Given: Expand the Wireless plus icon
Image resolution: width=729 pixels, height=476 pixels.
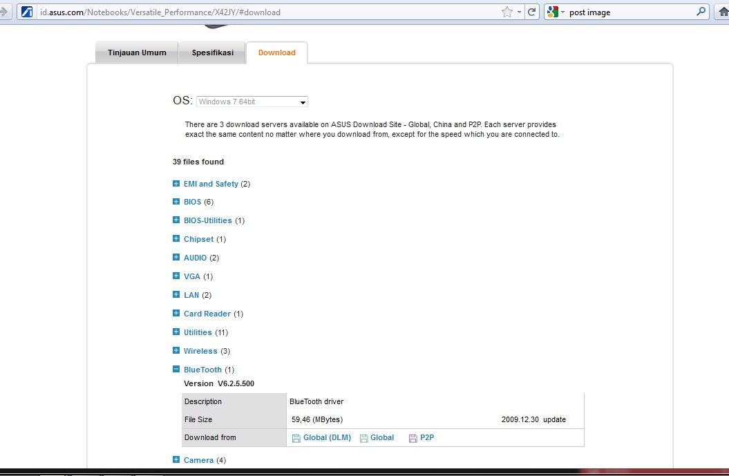Looking at the screenshot, I should click(x=176, y=350).
